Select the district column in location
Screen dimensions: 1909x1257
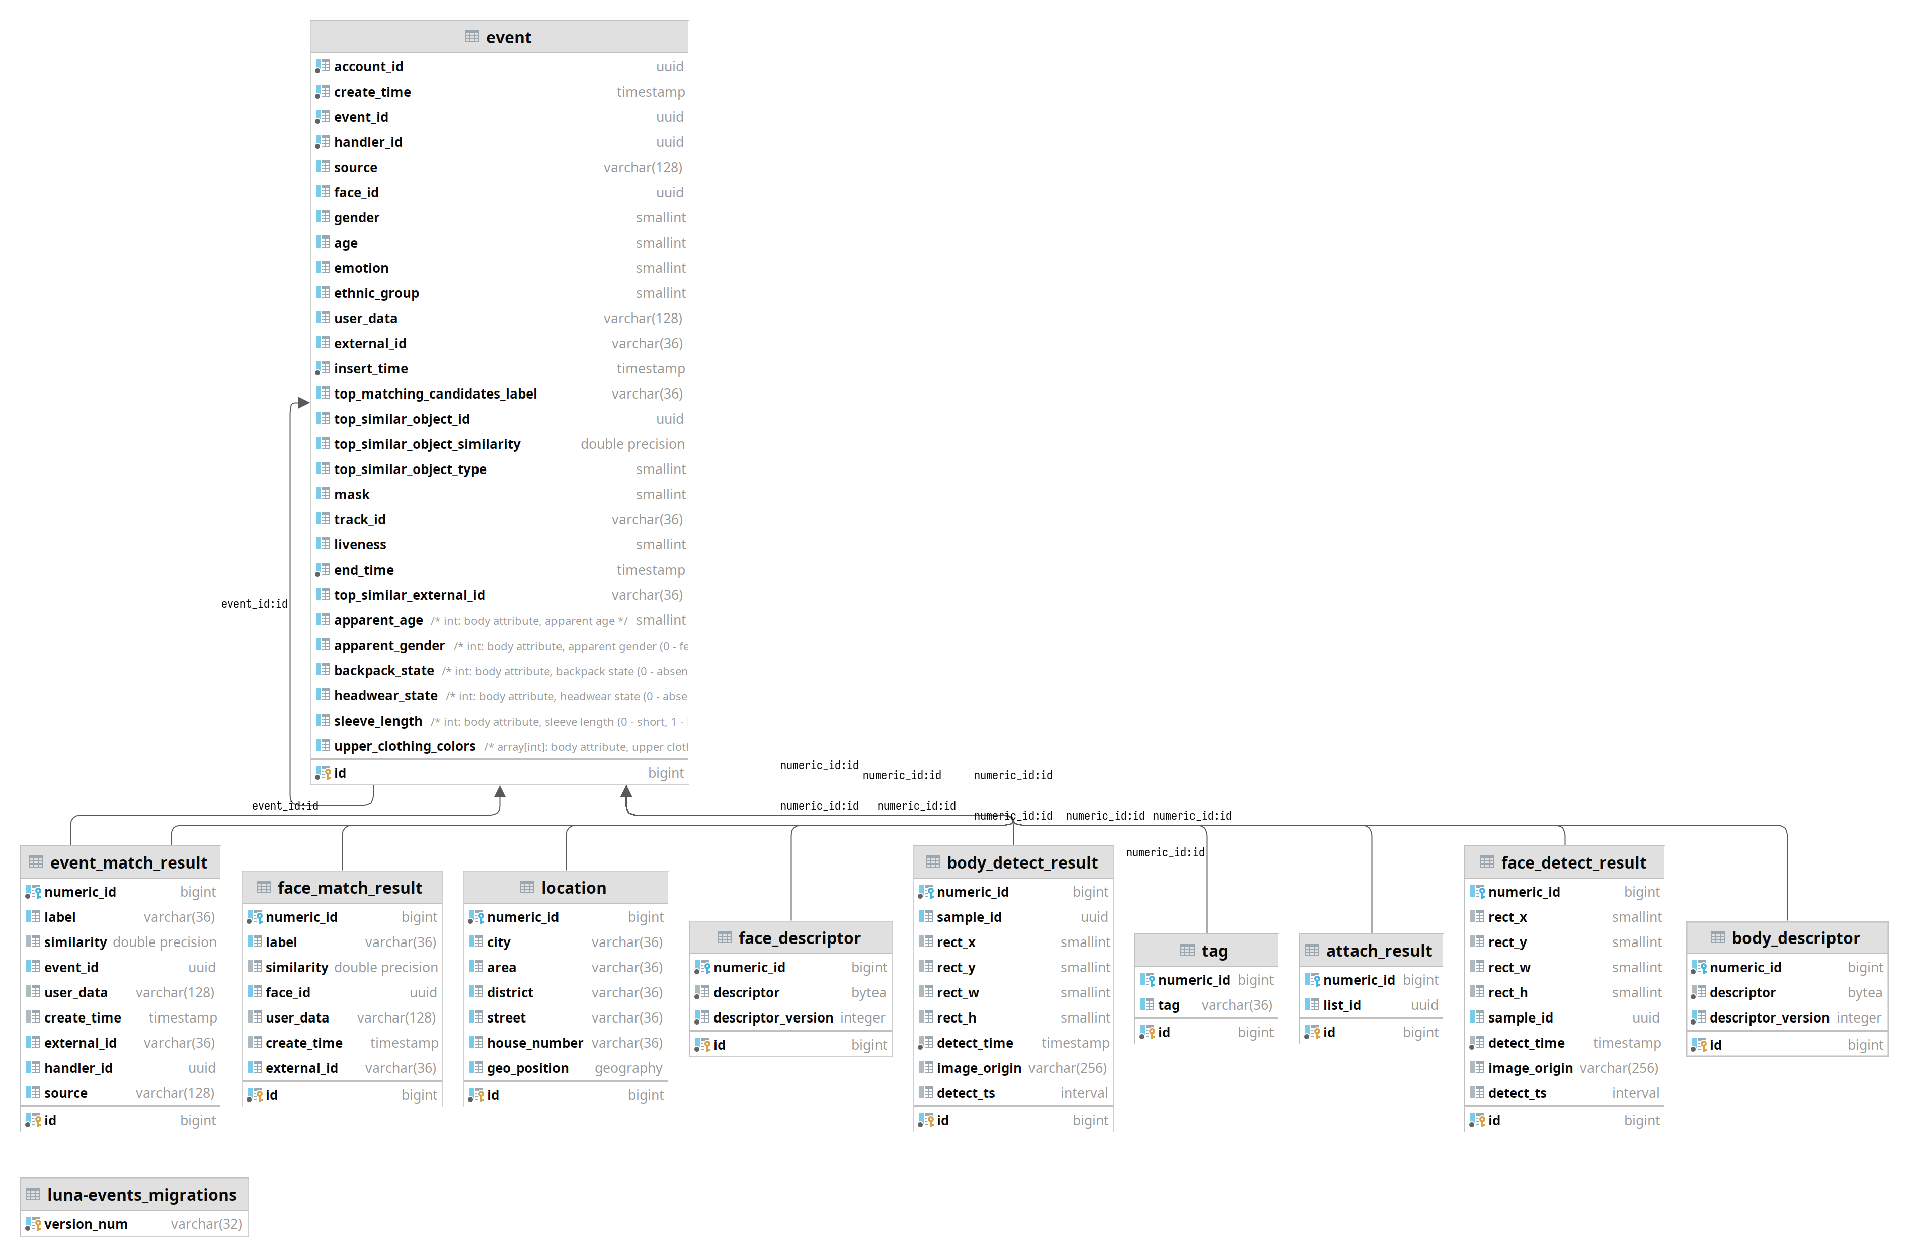(566, 993)
